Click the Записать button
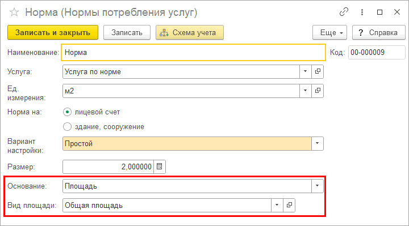The height and width of the screenshot is (226, 409). point(127,32)
